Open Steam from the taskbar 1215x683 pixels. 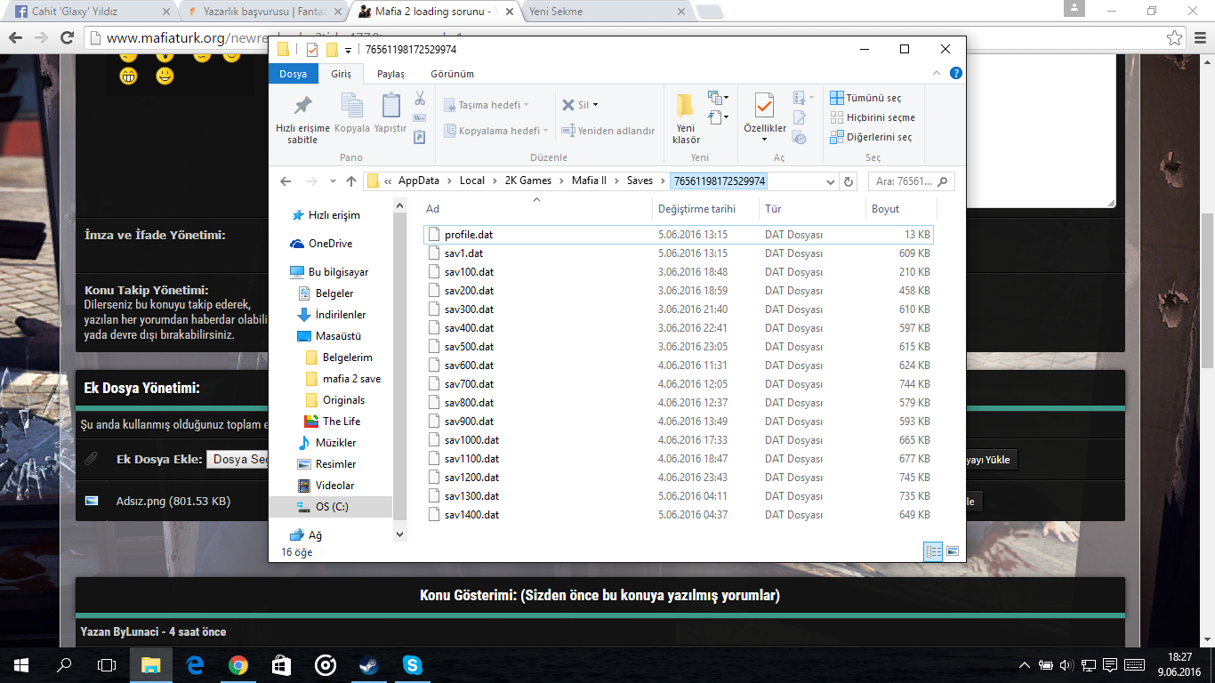coord(367,664)
